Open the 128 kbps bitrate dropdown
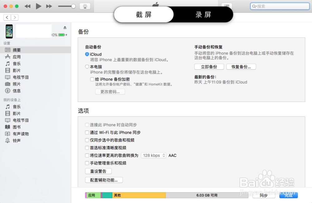 point(154,155)
